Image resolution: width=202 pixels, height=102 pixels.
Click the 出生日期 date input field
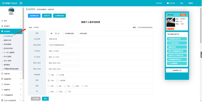[63, 39]
